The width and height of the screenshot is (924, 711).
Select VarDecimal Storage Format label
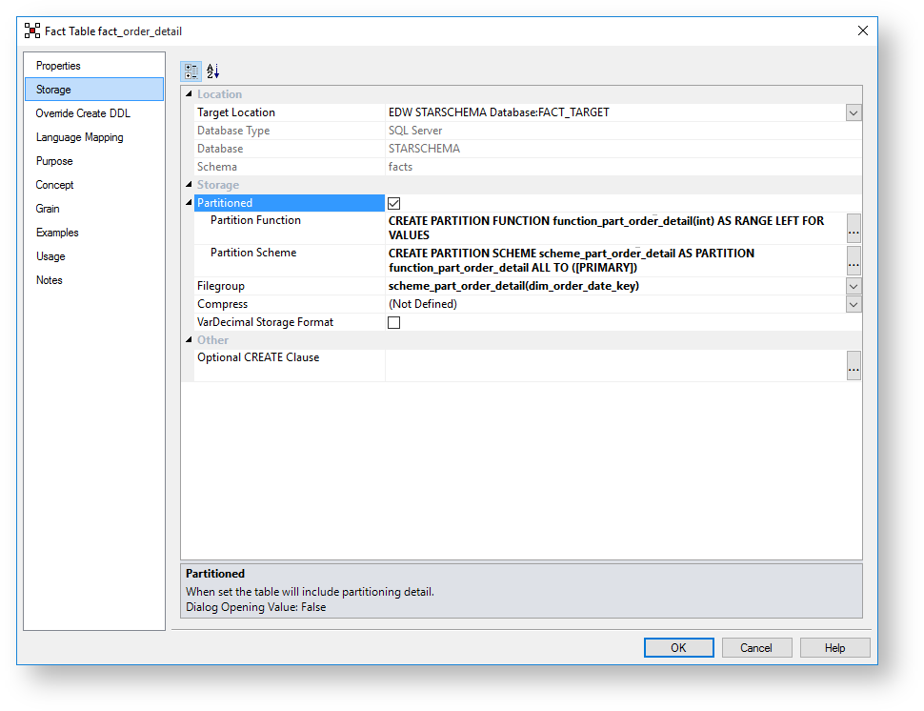(x=265, y=322)
